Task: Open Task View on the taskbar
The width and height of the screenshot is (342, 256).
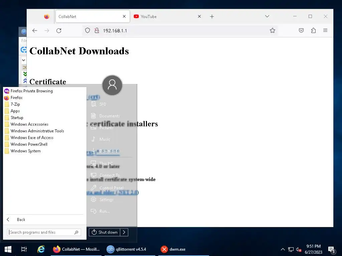Action: click(x=24, y=249)
